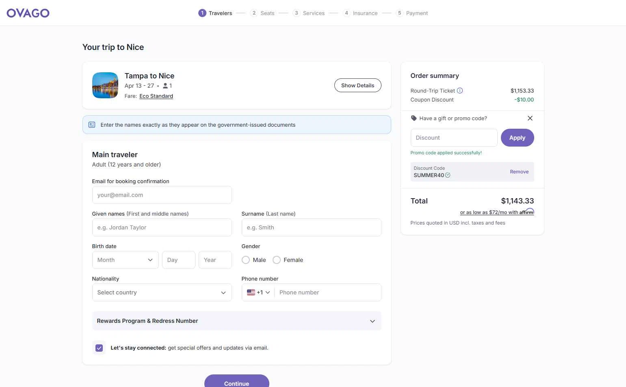626x387 pixels.
Task: Open the Nationality Select country dropdown
Action: click(162, 292)
